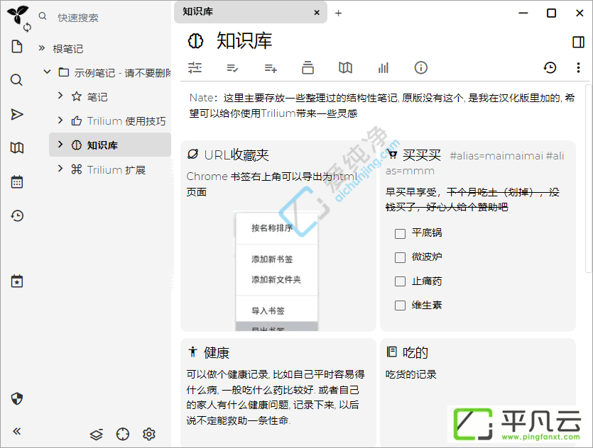The image size is (593, 448).
Task: Click the sync status icon
Action: 27,27
